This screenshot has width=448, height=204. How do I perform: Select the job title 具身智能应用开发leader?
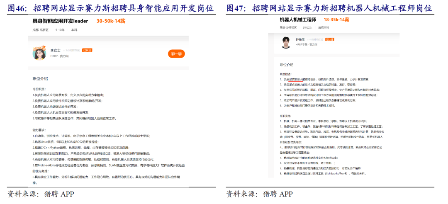point(60,21)
